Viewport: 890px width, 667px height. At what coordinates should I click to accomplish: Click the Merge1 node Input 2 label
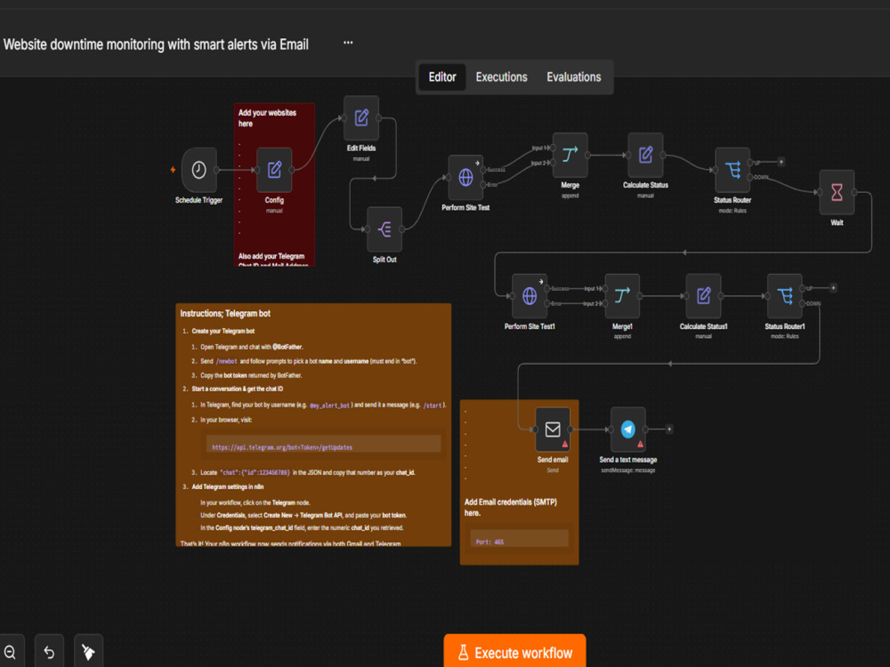[x=592, y=303]
